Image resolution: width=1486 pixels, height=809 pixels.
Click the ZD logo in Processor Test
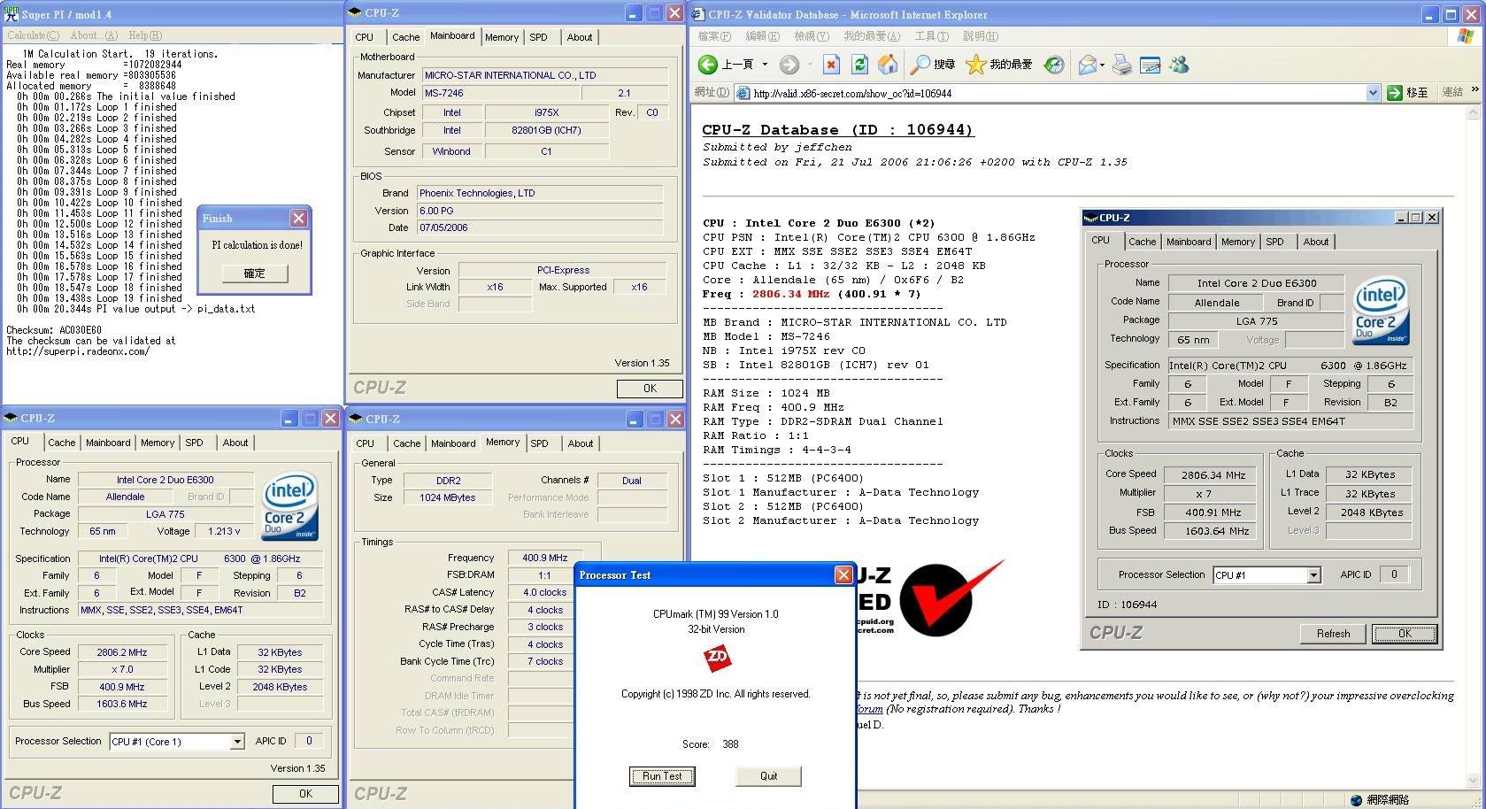(717, 658)
